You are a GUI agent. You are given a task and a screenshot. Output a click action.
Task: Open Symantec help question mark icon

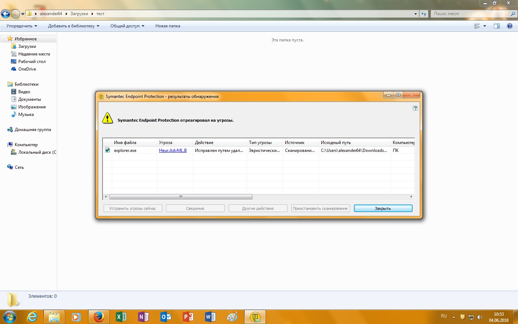[415, 108]
